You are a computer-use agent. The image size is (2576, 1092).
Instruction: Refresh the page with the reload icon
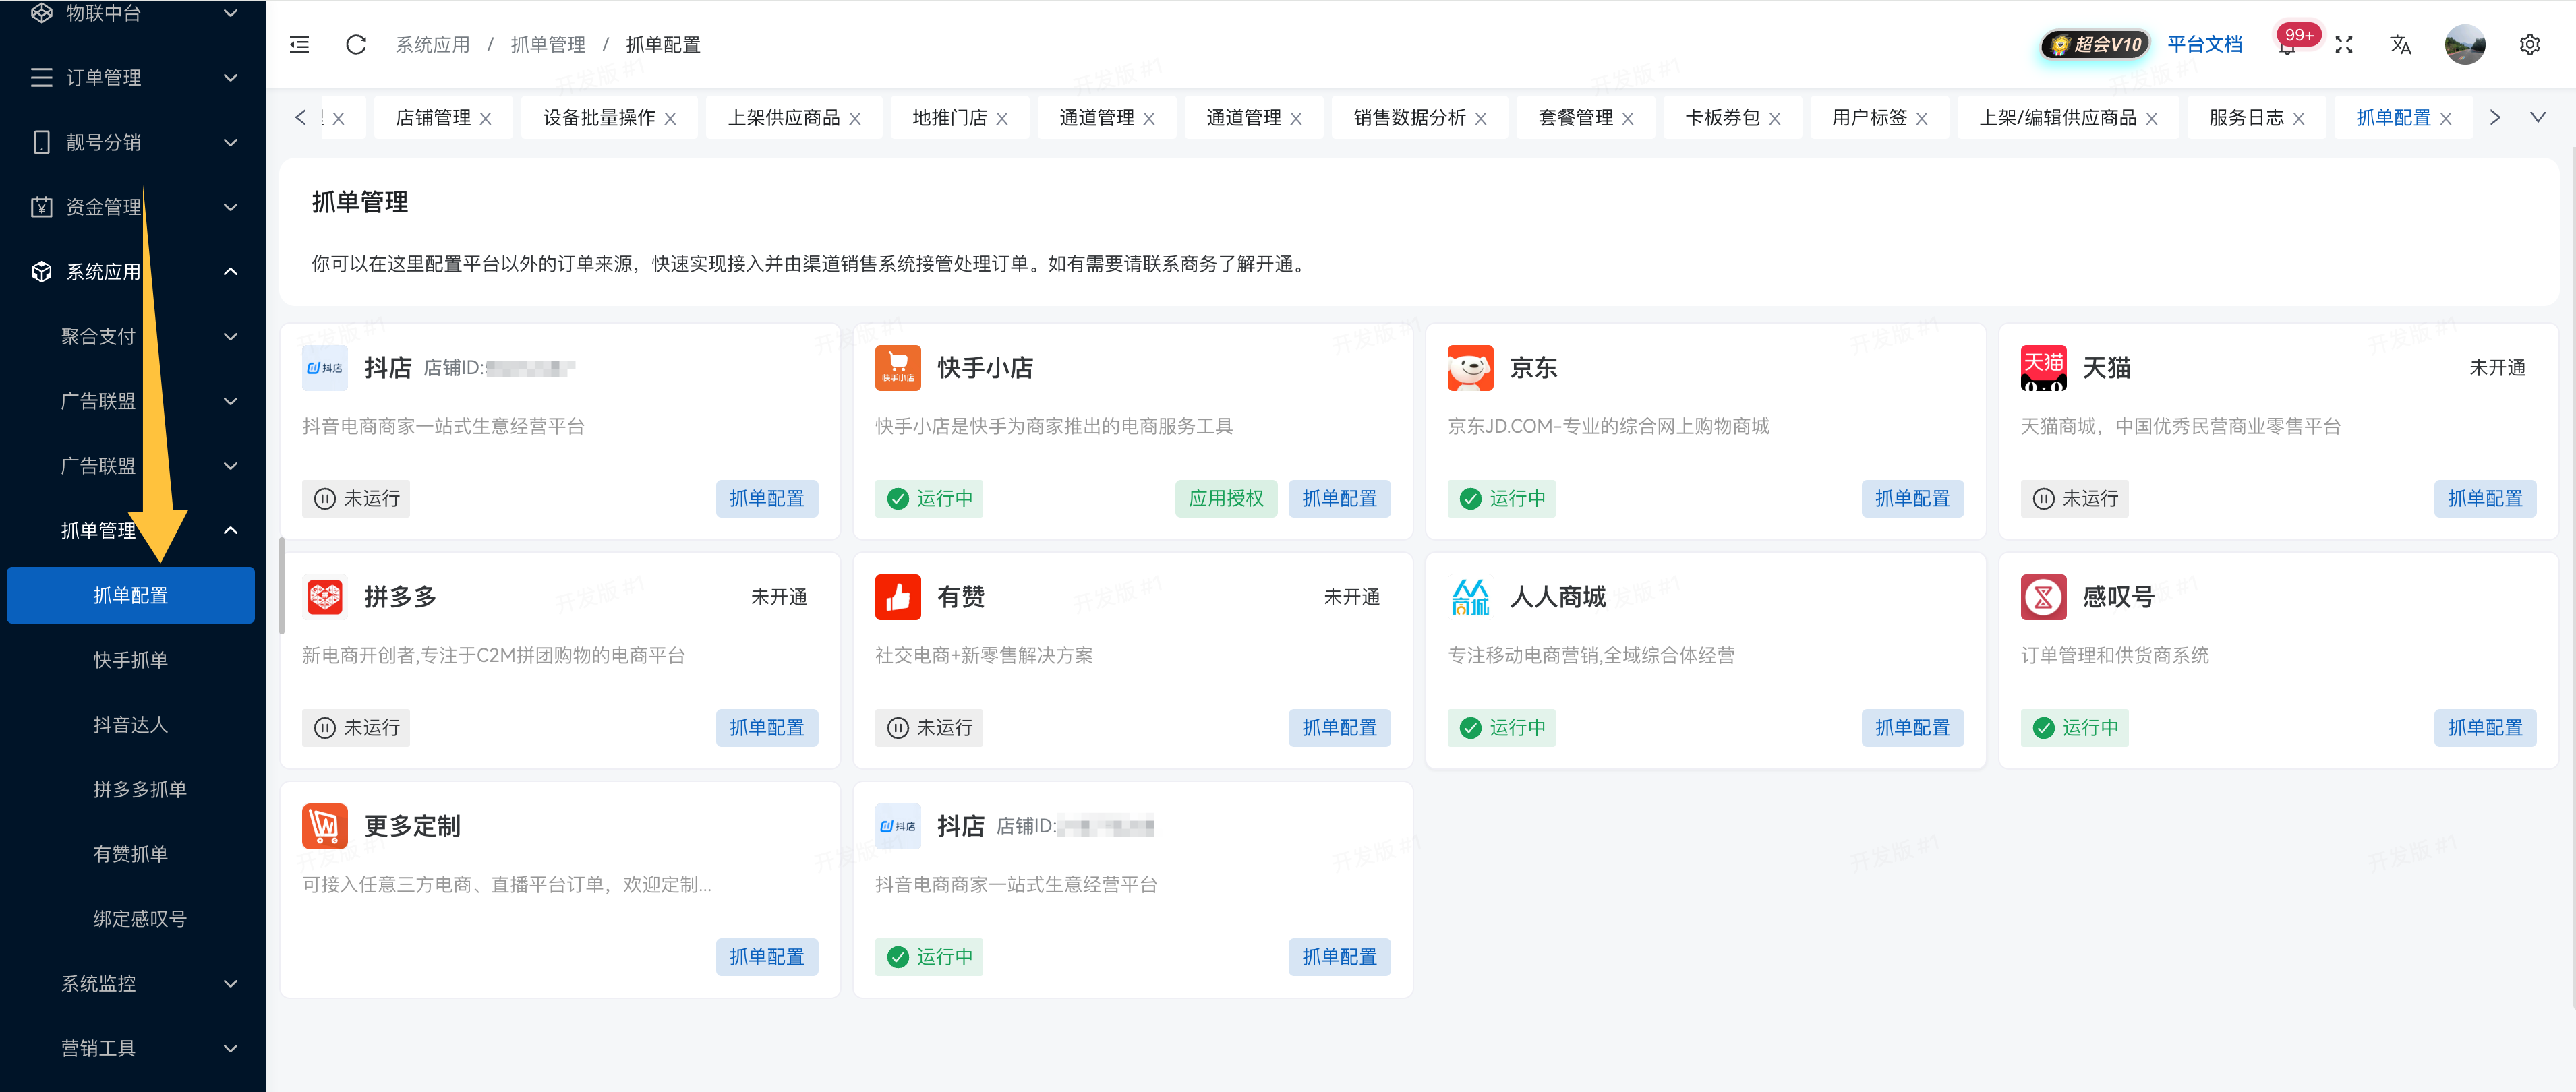(x=355, y=45)
